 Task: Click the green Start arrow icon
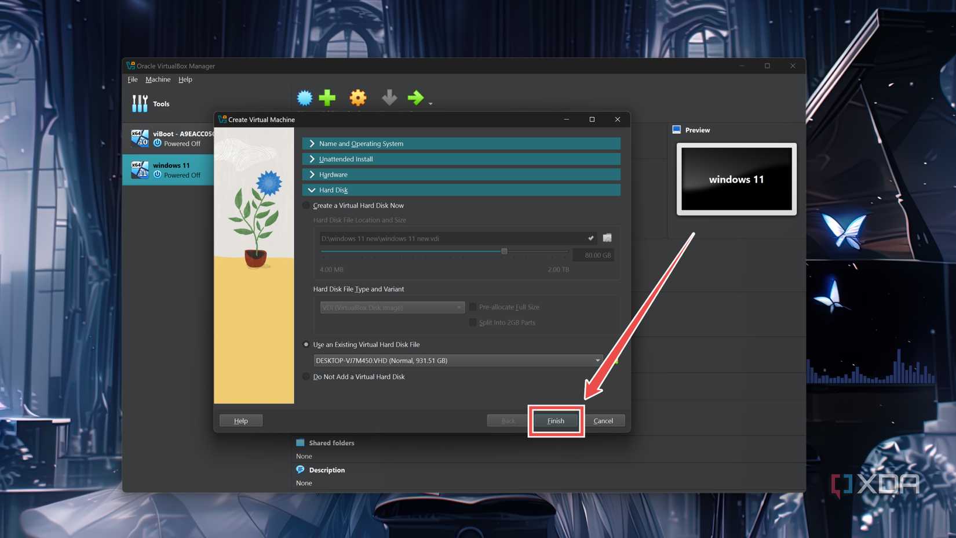[x=415, y=98]
